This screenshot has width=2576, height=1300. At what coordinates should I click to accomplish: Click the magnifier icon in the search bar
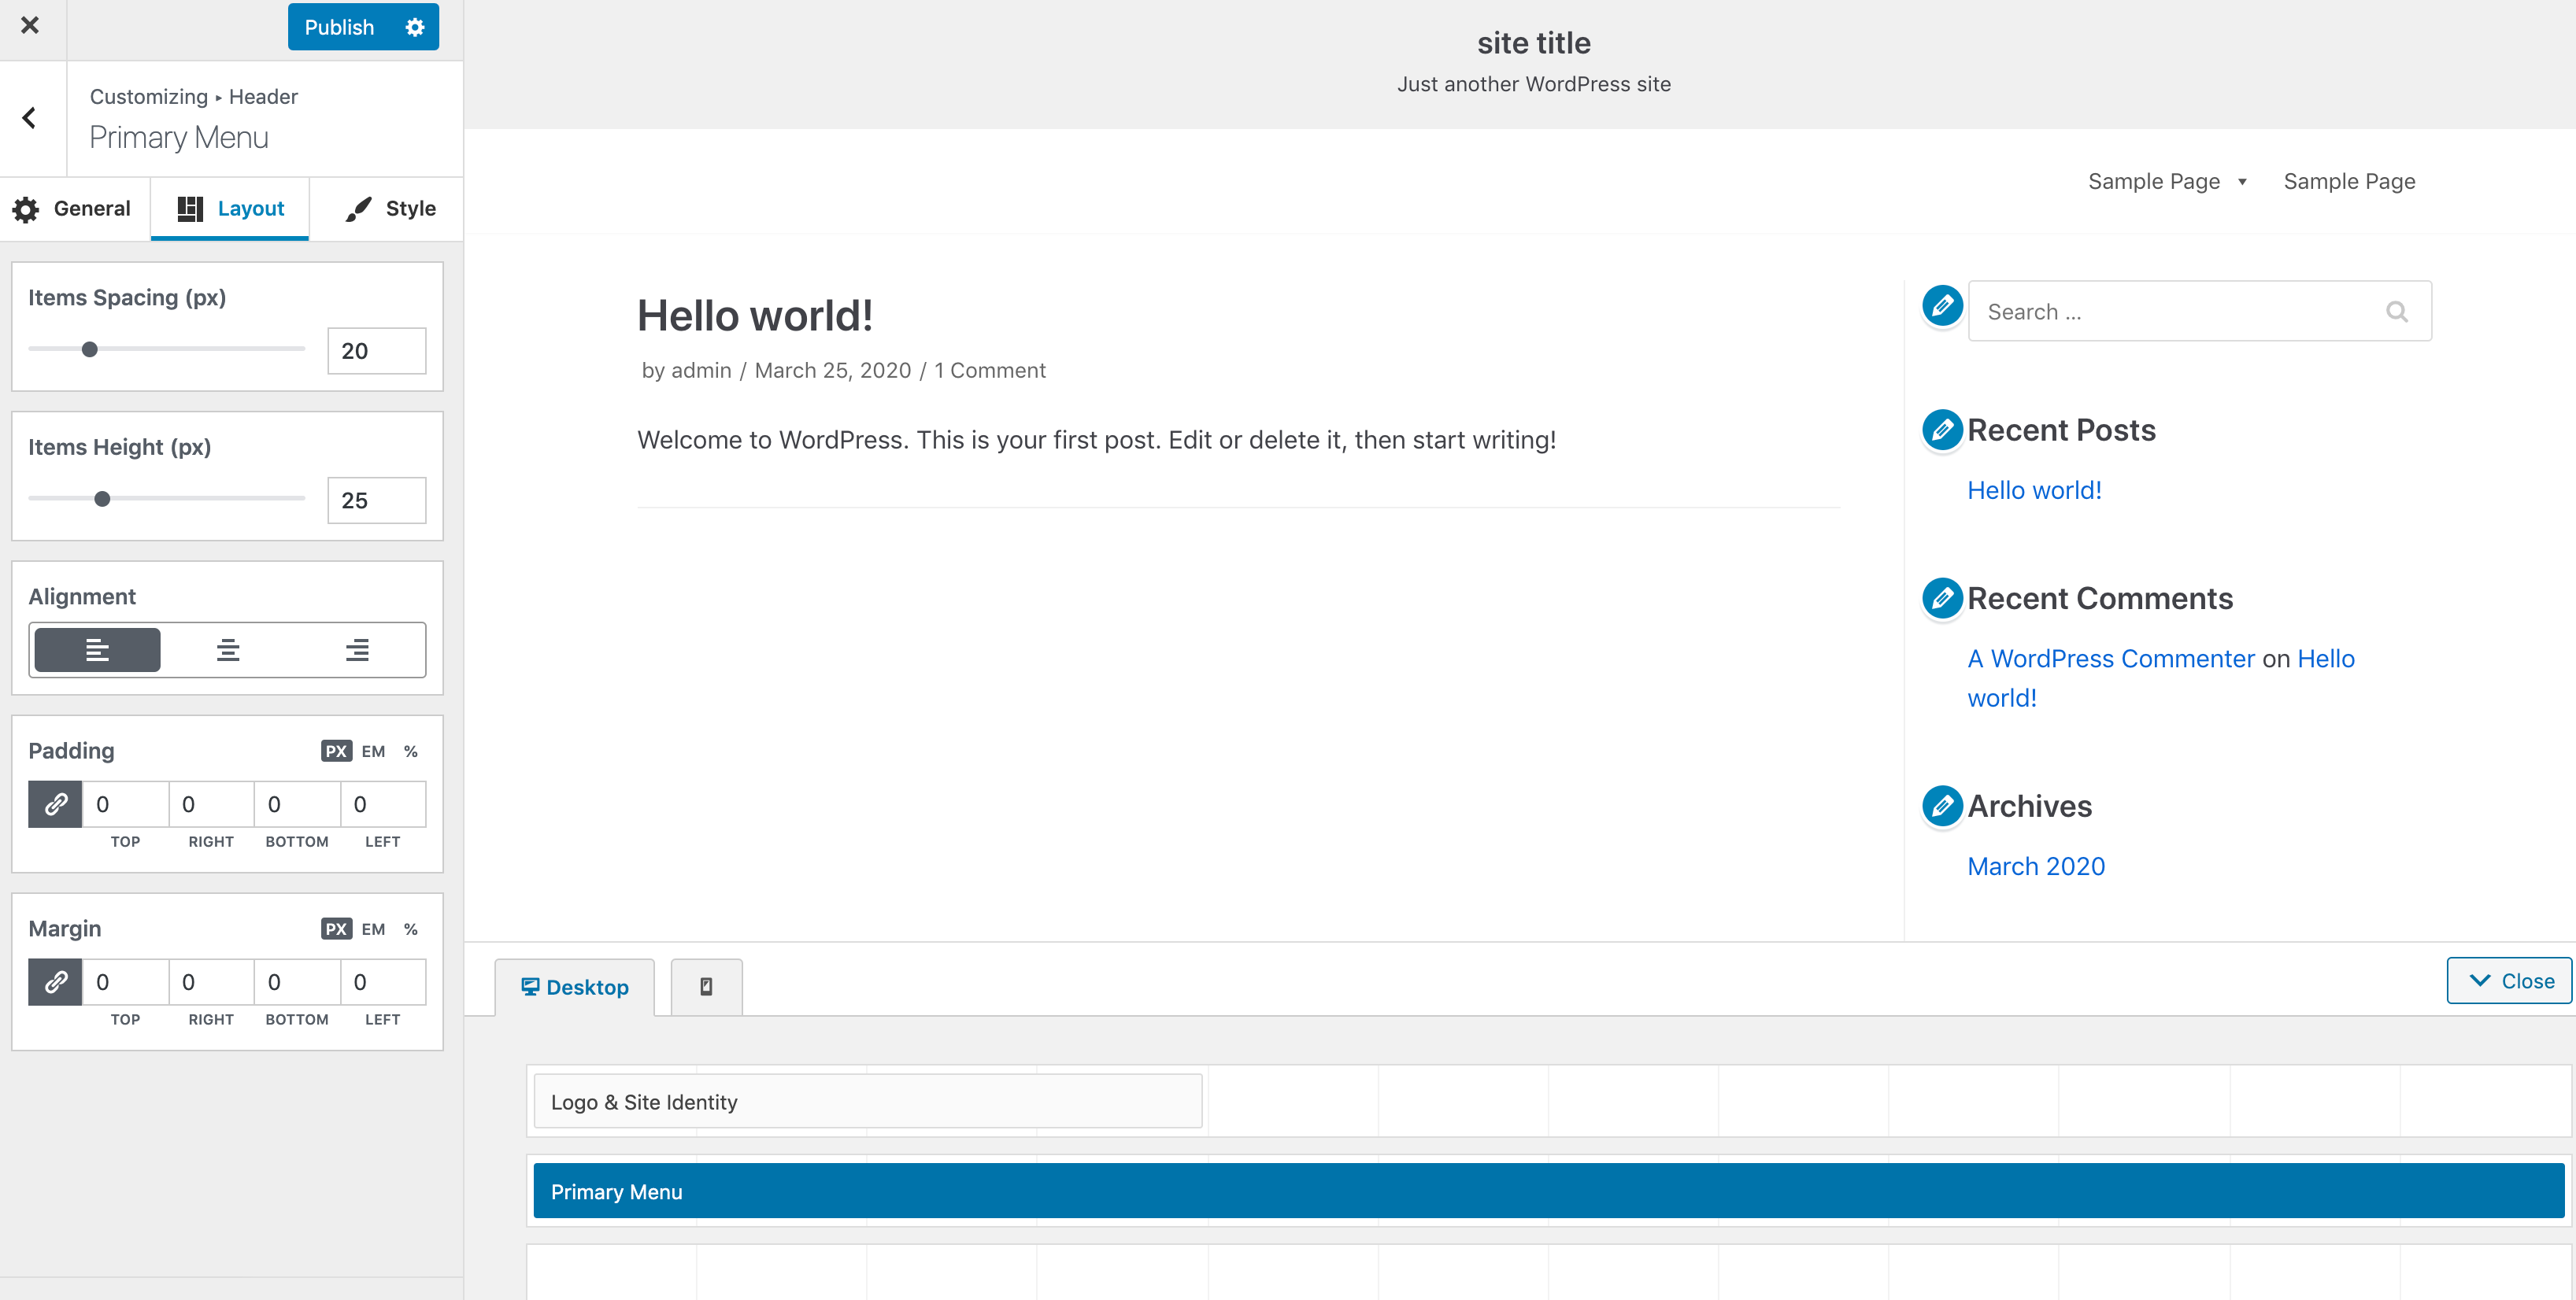pyautogui.click(x=2397, y=311)
